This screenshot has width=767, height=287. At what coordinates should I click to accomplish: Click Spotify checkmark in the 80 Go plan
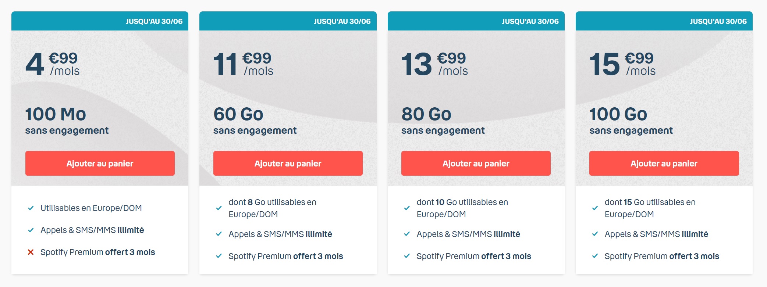(x=407, y=256)
